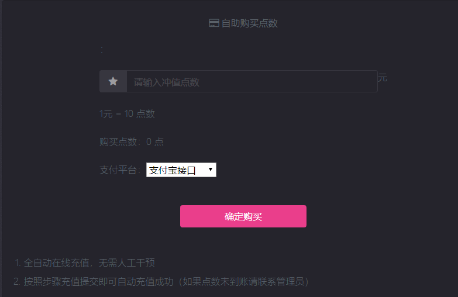Image resolution: width=458 pixels, height=297 pixels.
Task: Click note 1 about 全自动在线充值
Action: pyautogui.click(x=85, y=263)
